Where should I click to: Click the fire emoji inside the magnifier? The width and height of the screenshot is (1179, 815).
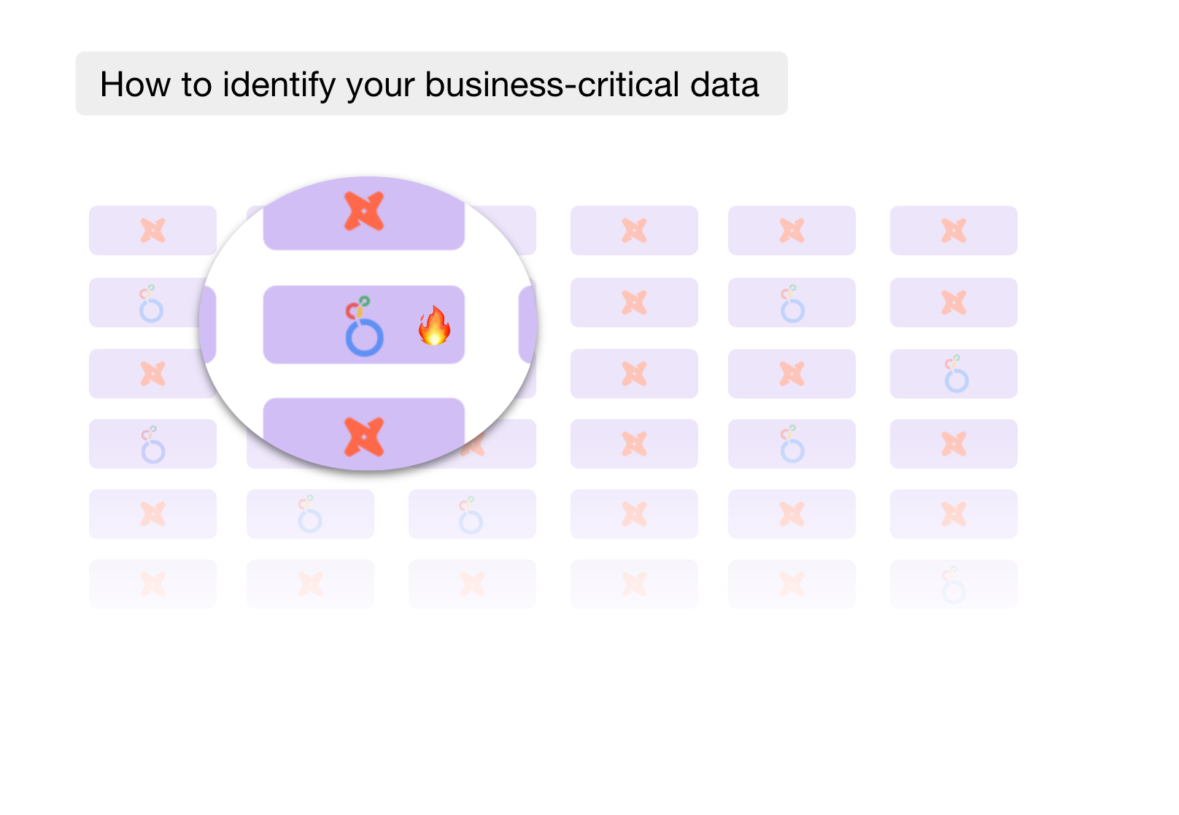tap(434, 325)
